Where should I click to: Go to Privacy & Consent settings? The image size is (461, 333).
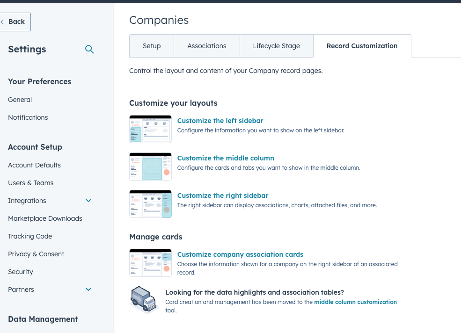(x=36, y=253)
